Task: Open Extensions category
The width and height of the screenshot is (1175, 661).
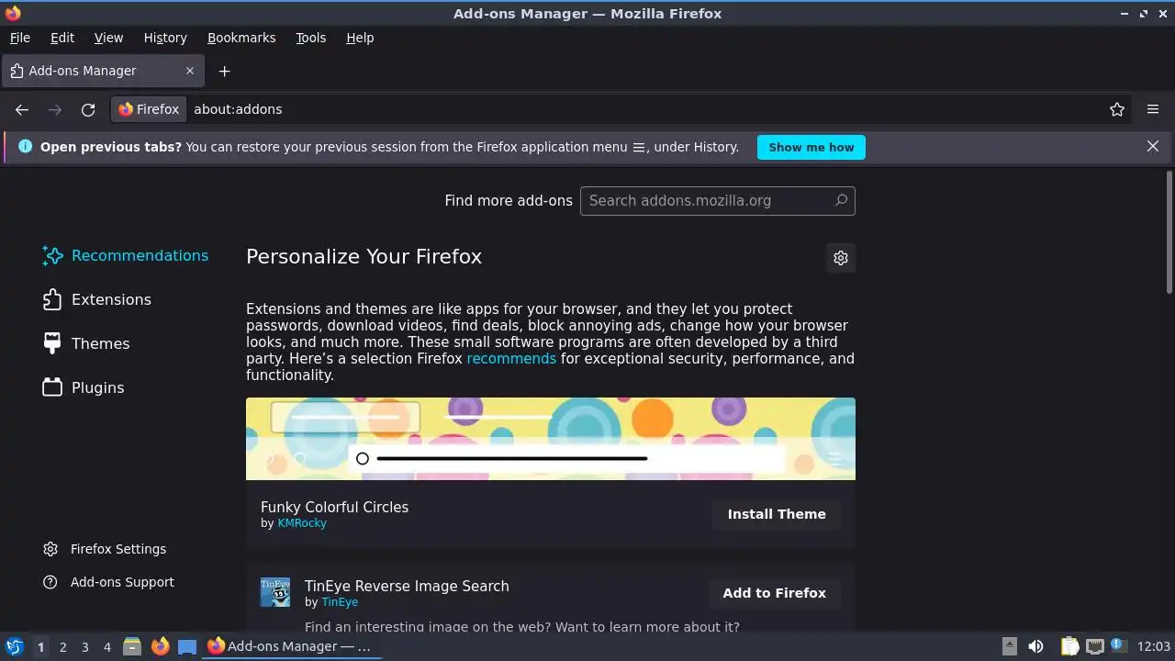Action: pyautogui.click(x=96, y=299)
